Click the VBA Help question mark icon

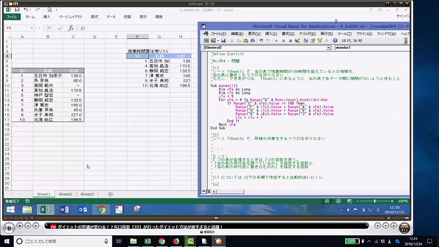point(335,40)
